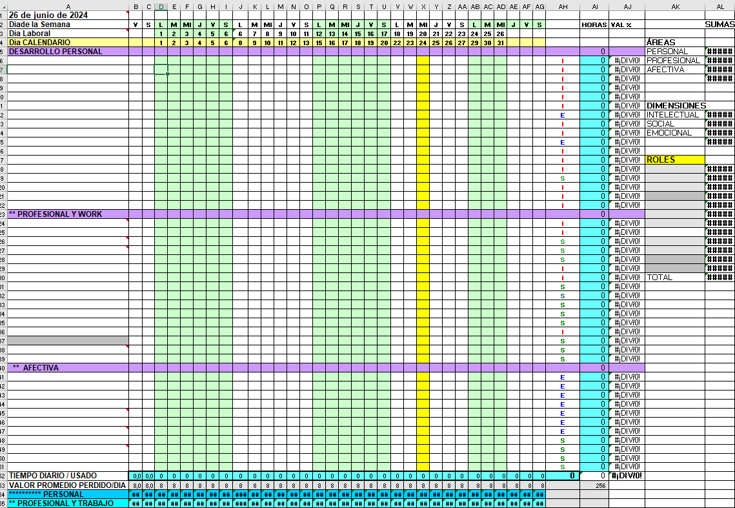Image resolution: width=735 pixels, height=508 pixels.
Task: Click the yellow 'ROLES' cell
Action: pyautogui.click(x=674, y=159)
